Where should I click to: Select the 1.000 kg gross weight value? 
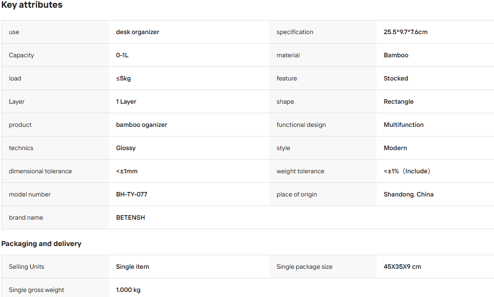128,290
